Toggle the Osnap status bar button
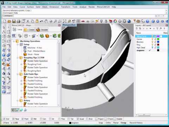Screen dimensions: 169x127 pyautogui.click(x=123, y=123)
